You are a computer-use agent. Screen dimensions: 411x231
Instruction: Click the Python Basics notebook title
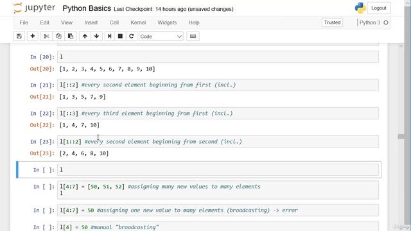(87, 8)
